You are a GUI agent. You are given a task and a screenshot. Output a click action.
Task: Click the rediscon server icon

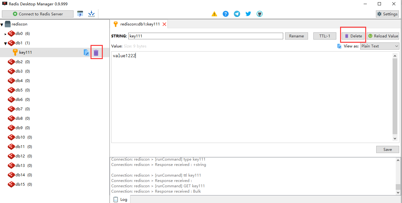(x=8, y=24)
